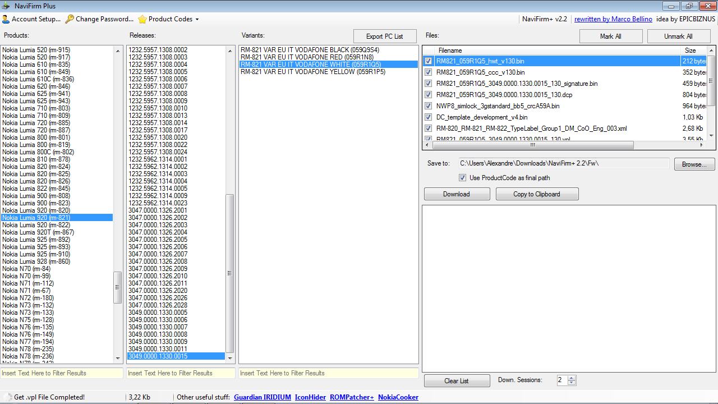Open the Product Codes dropdown menu

pos(169,19)
